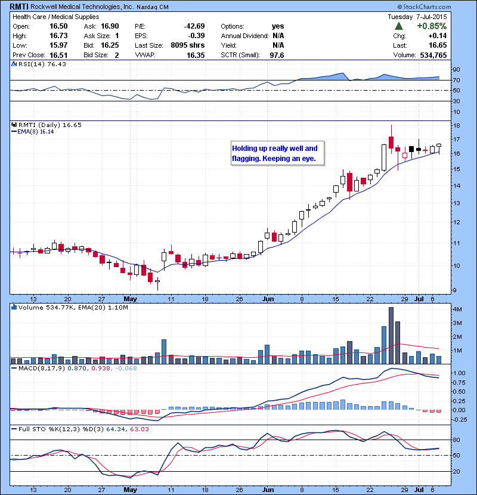Select the 'Rockwell Medical Technologies, Inc.' company name
The height and width of the screenshot is (495, 477).
click(82, 7)
